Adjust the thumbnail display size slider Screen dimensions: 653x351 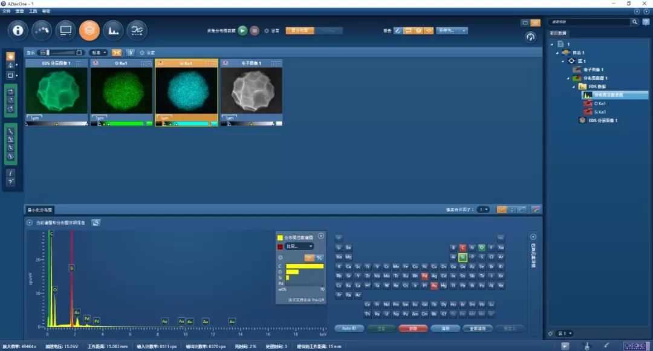(61, 53)
